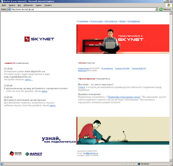
Task: Open the 'Техподдержка' navigation link
Action: coord(134,21)
